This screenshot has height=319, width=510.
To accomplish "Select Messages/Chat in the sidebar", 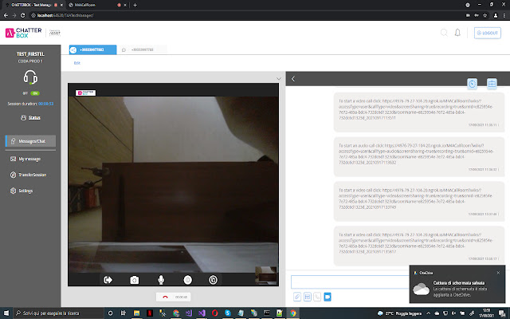I will point(33,141).
